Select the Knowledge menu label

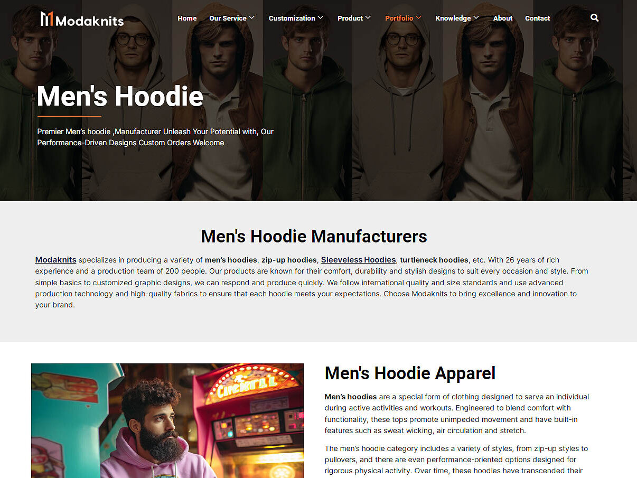(453, 18)
